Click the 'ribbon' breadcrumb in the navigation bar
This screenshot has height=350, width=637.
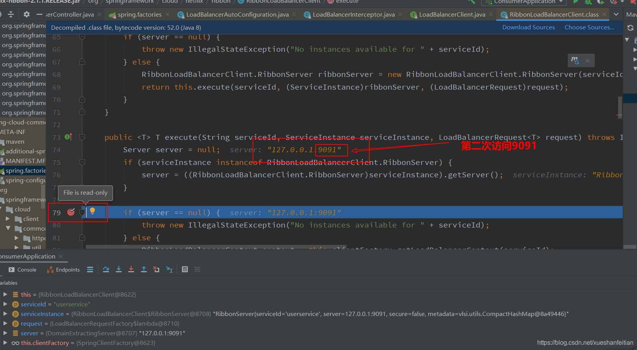tap(221, 2)
